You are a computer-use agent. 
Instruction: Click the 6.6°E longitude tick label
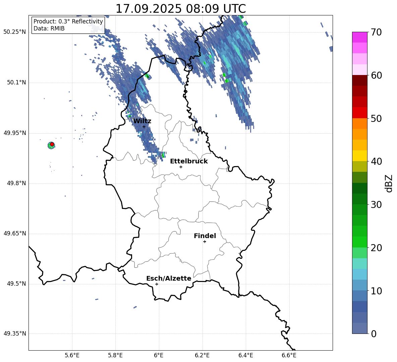point(289,355)
